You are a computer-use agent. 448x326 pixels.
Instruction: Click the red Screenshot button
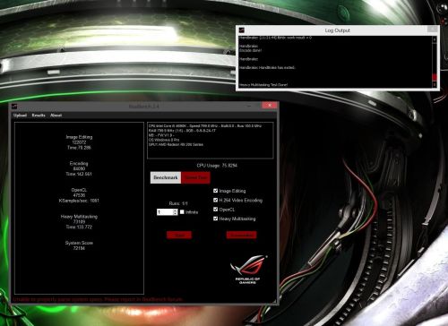(x=241, y=236)
